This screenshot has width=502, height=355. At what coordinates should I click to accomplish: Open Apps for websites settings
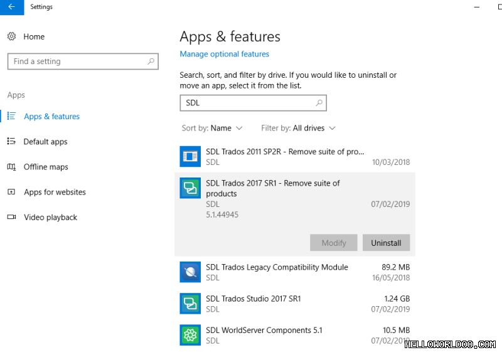click(55, 192)
